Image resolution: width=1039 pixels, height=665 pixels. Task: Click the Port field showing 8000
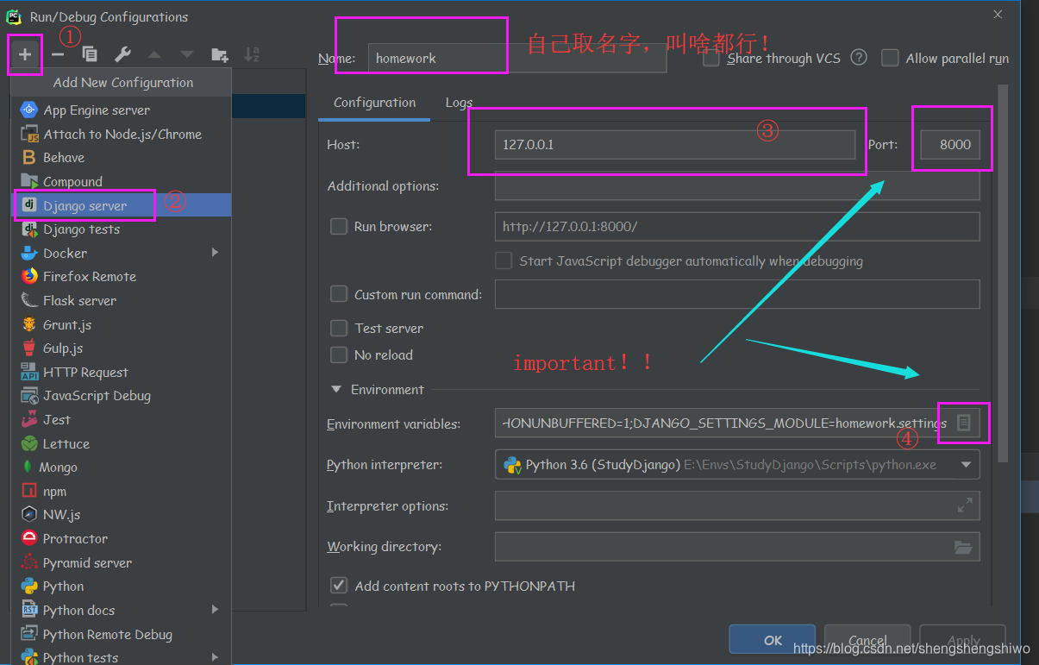coord(950,145)
